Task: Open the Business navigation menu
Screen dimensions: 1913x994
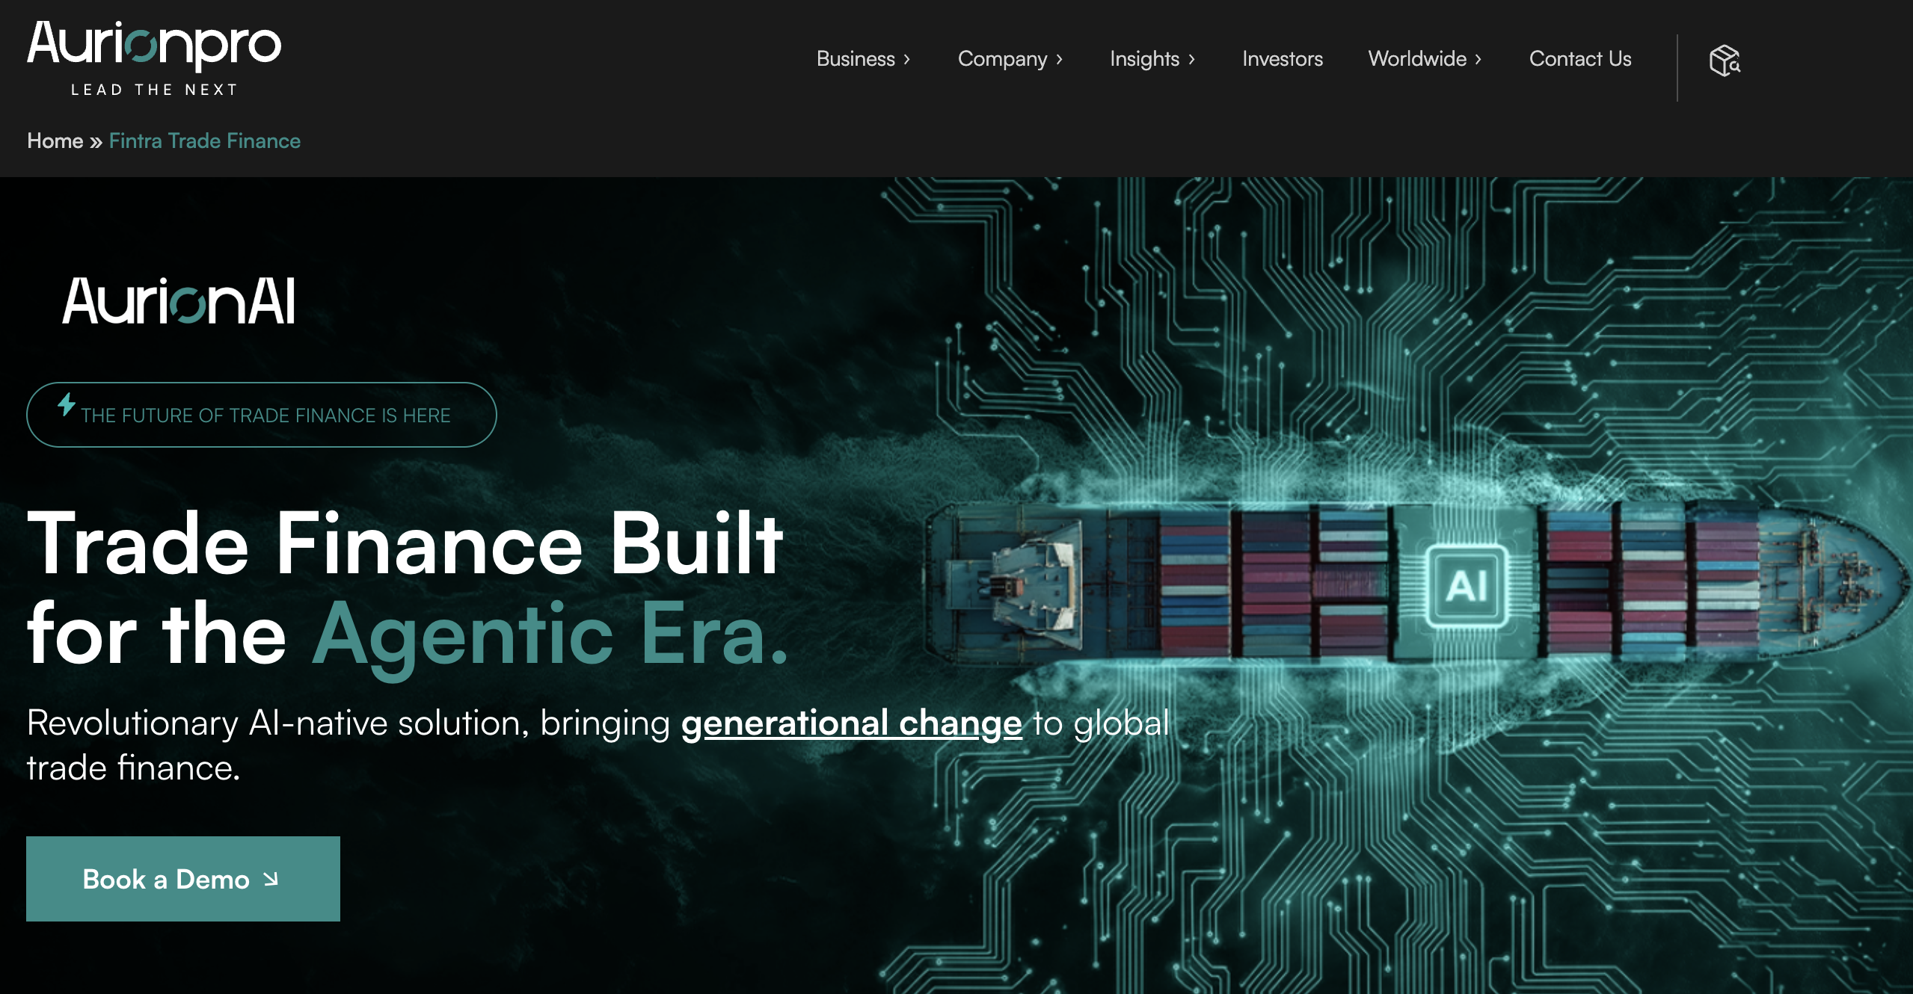Action: pyautogui.click(x=856, y=59)
